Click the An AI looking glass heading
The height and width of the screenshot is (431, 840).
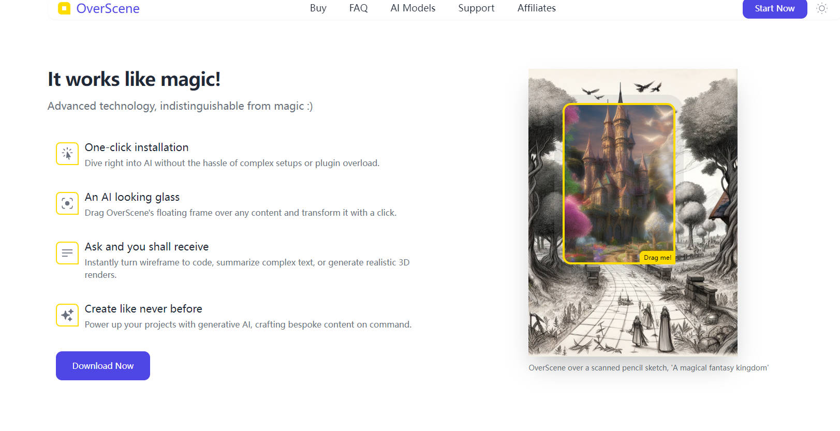[x=132, y=197]
